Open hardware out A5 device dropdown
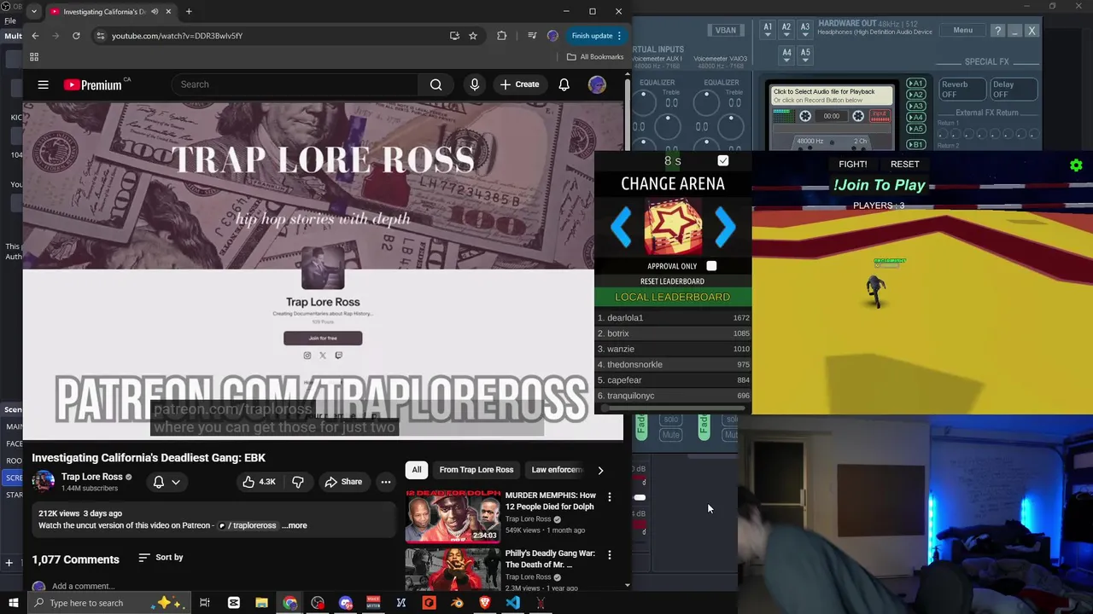Screen dimensions: 1093x614 click(x=805, y=55)
